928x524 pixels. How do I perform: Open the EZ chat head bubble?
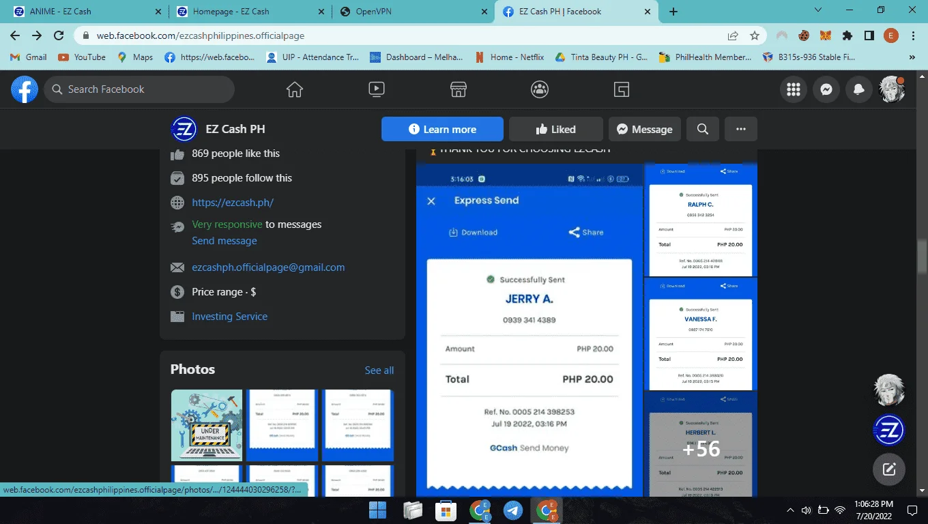(x=889, y=431)
